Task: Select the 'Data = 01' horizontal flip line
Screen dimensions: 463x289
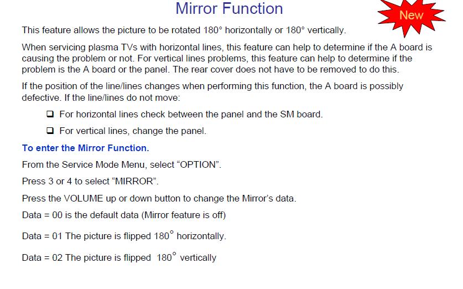Action: click(123, 236)
